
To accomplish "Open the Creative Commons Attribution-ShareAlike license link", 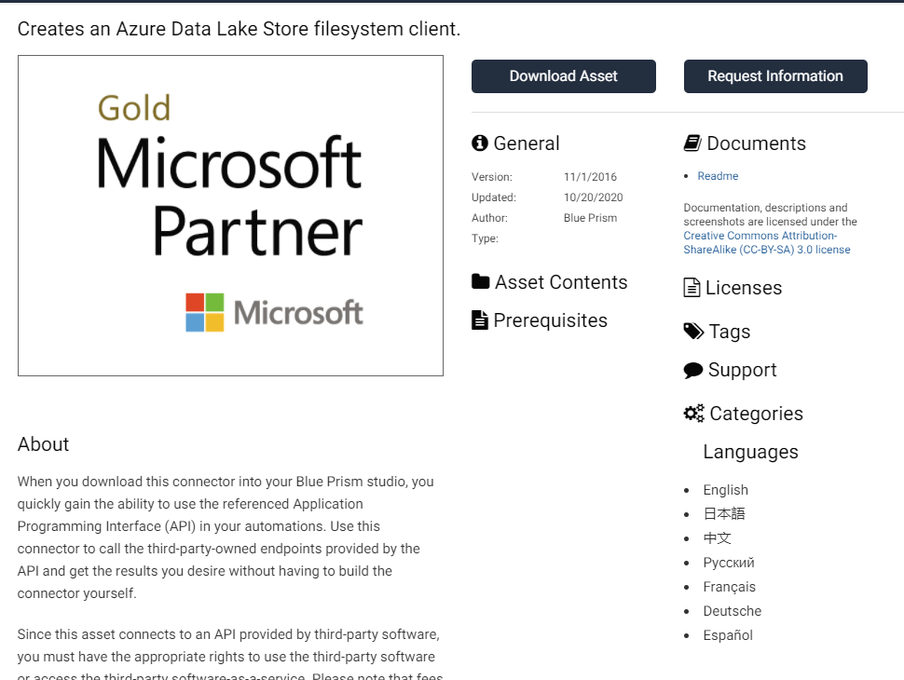I will [x=766, y=243].
